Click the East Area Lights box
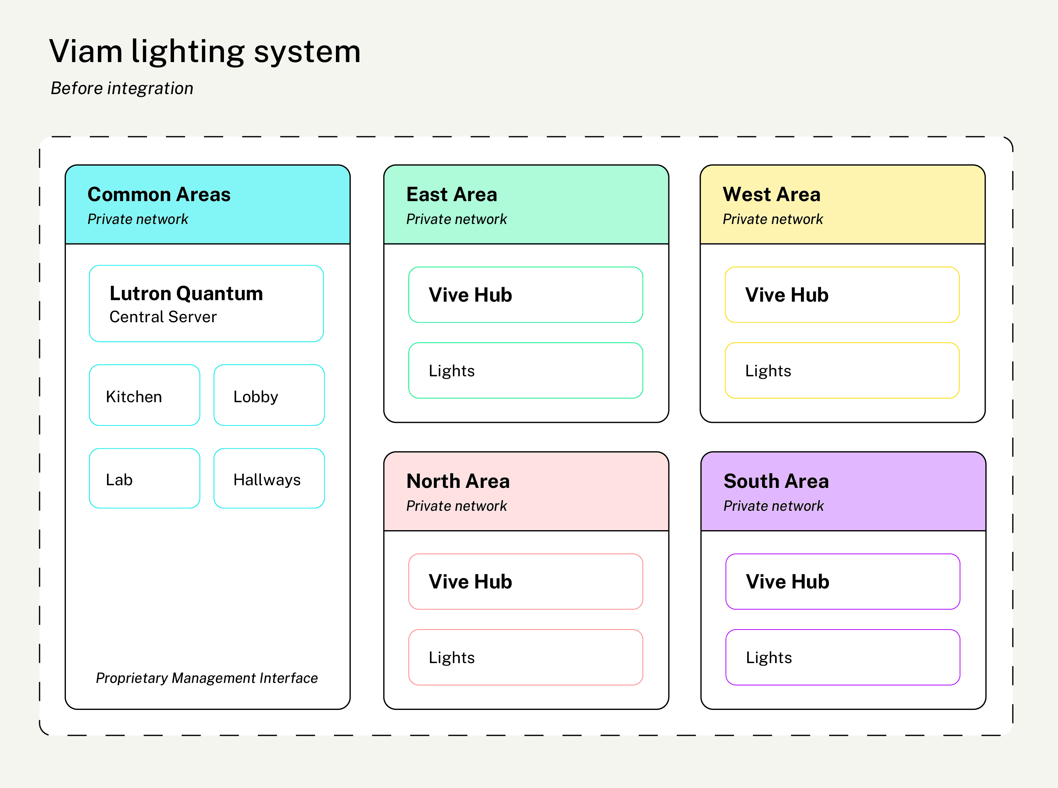1058x788 pixels. (x=526, y=370)
